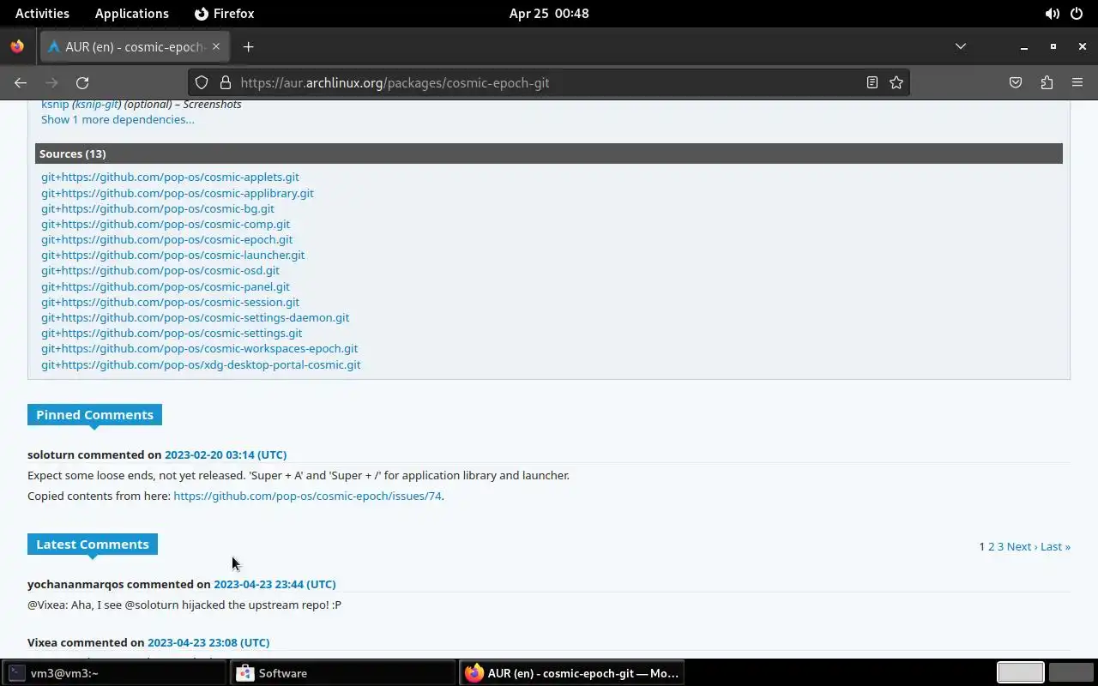Open the Activities overview

[42, 14]
